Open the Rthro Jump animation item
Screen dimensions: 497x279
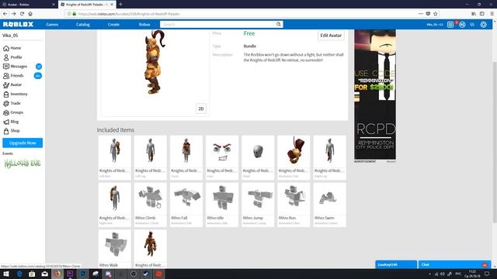tap(258, 205)
